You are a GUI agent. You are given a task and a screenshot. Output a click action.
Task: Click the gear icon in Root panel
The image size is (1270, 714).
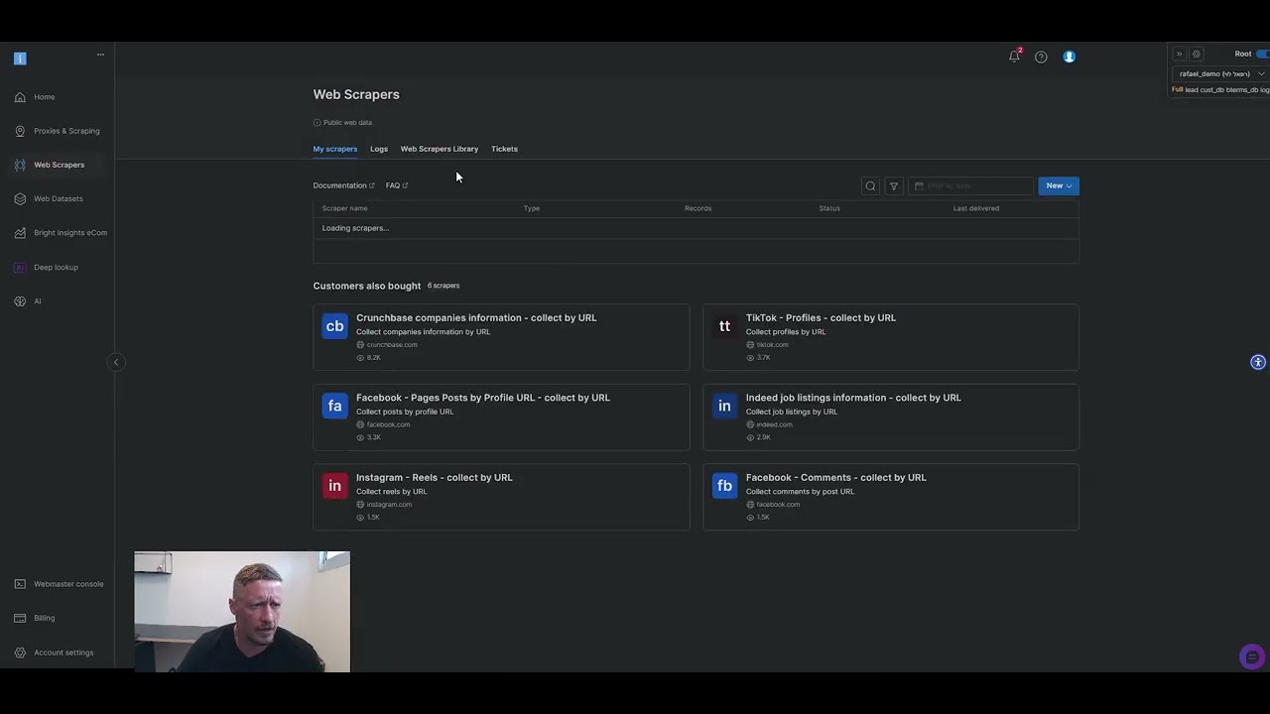1197,54
